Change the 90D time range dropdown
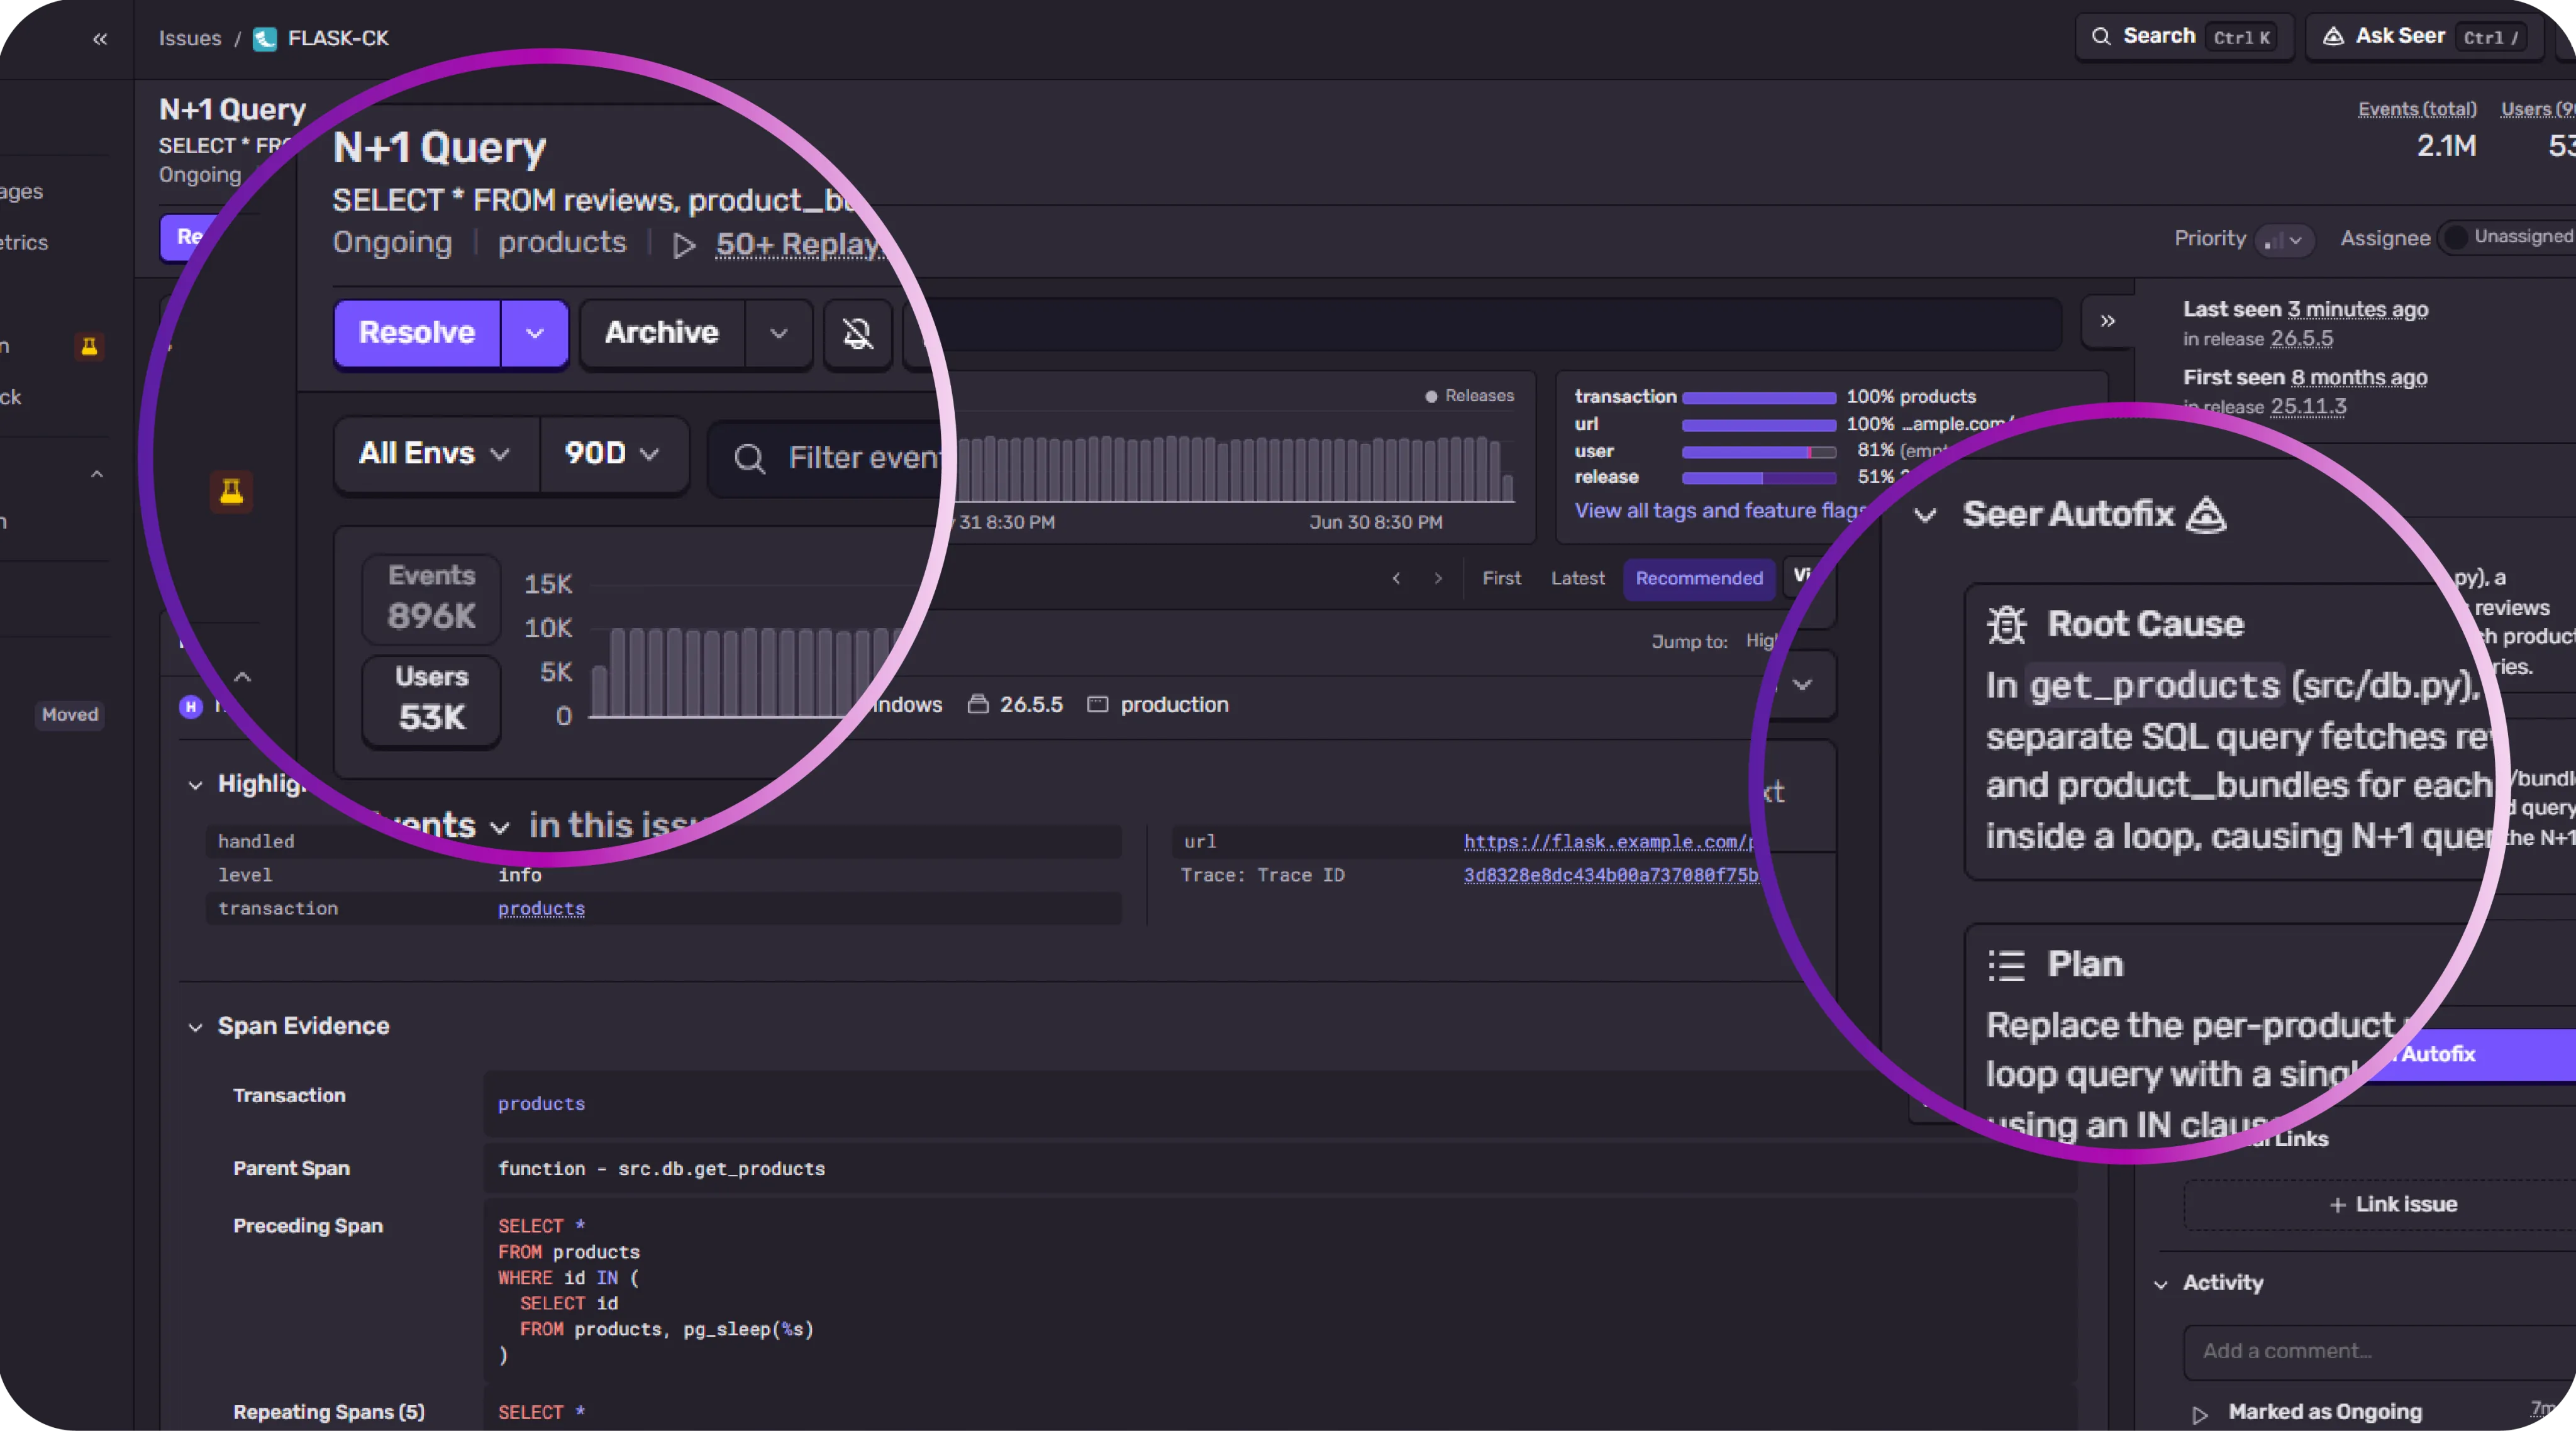The height and width of the screenshot is (1431, 2576). (x=613, y=454)
